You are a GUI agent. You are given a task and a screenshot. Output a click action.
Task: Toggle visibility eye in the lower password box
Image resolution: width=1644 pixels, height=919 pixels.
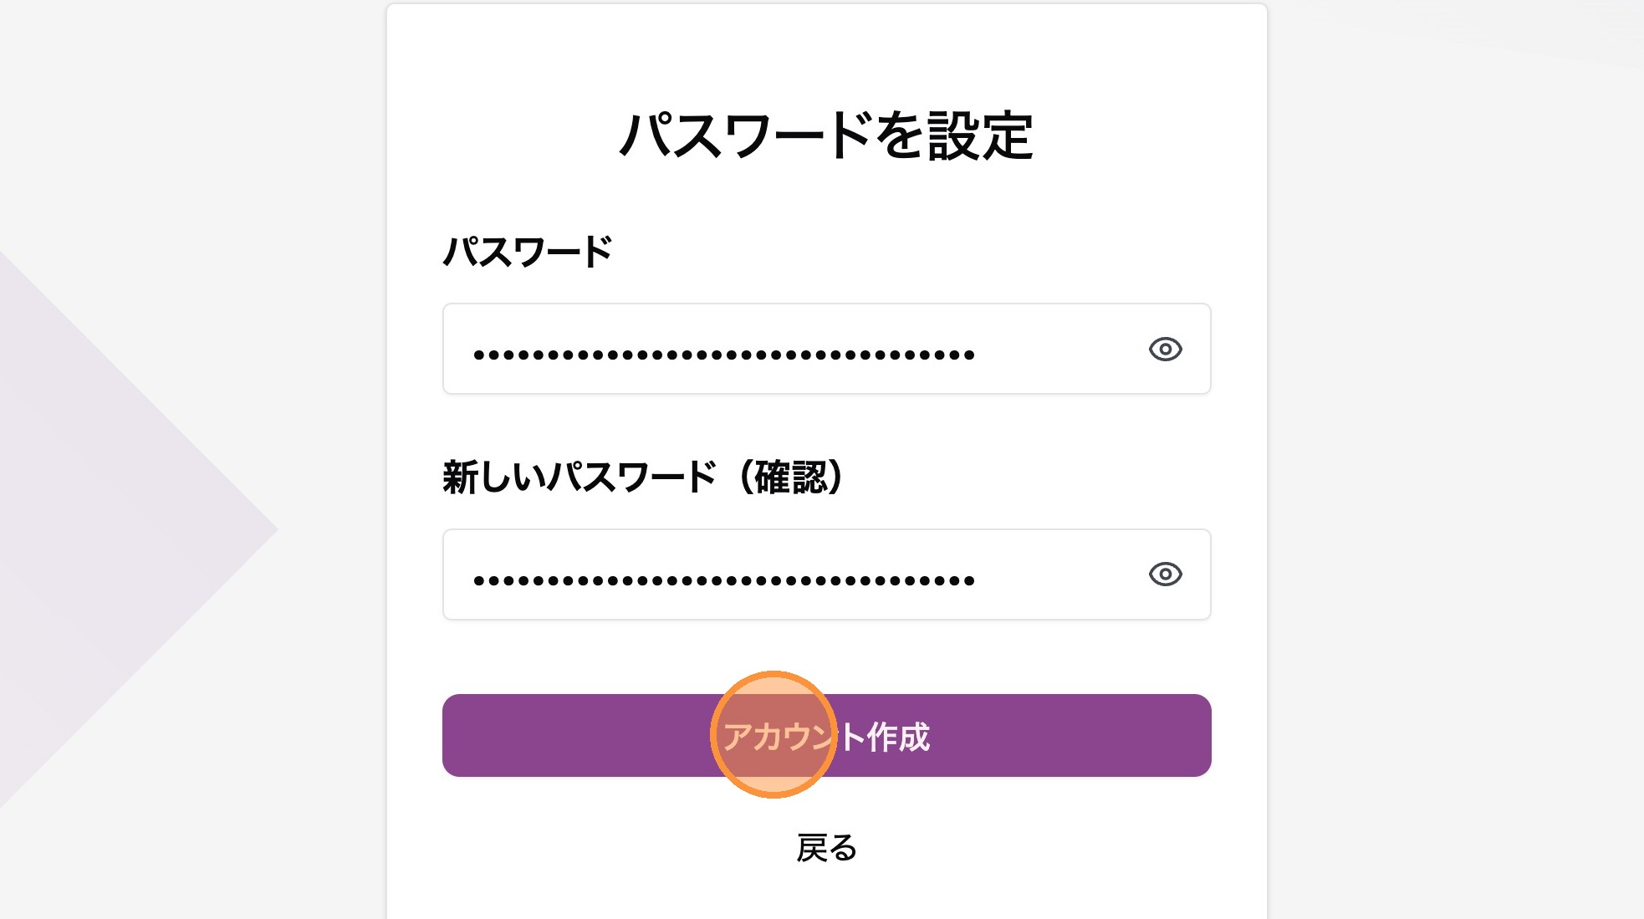[x=1165, y=574]
